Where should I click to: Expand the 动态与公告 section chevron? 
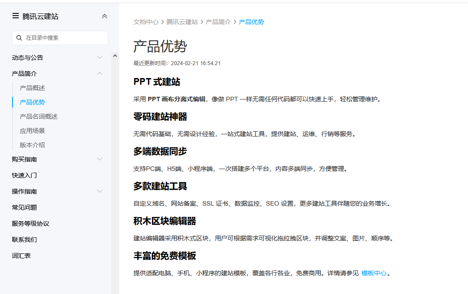[100, 58]
